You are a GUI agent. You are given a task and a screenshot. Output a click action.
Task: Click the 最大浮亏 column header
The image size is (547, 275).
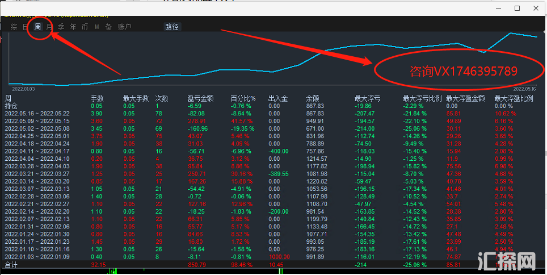coord(367,98)
